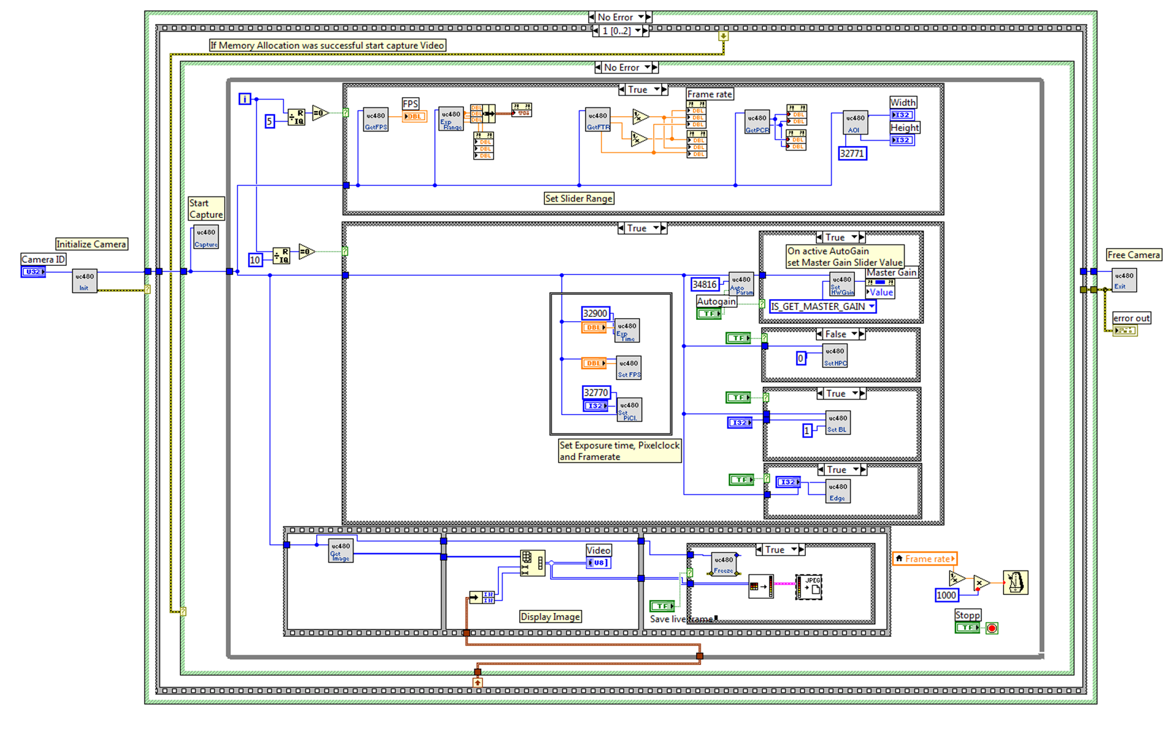
Task: Select the boolean terminal wired to Set BL case
Action: coord(738,397)
